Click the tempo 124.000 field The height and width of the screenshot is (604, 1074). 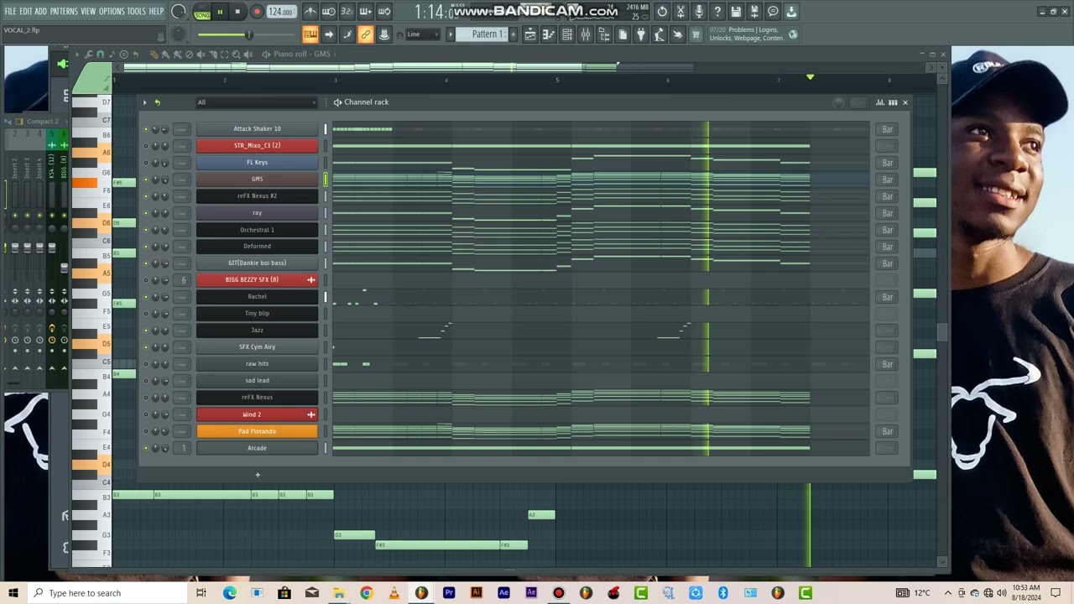(281, 12)
